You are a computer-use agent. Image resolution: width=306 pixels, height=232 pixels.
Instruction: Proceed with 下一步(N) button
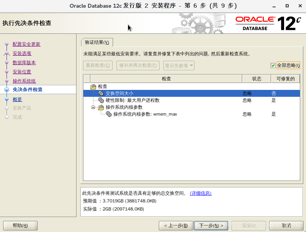pyautogui.click(x=211, y=225)
